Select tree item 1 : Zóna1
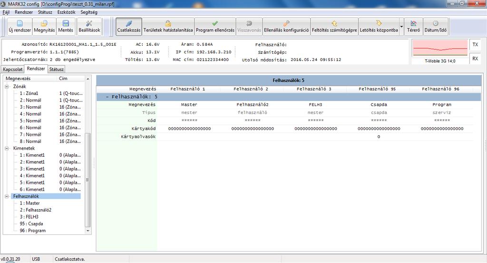487x263 pixels. click(x=29, y=93)
